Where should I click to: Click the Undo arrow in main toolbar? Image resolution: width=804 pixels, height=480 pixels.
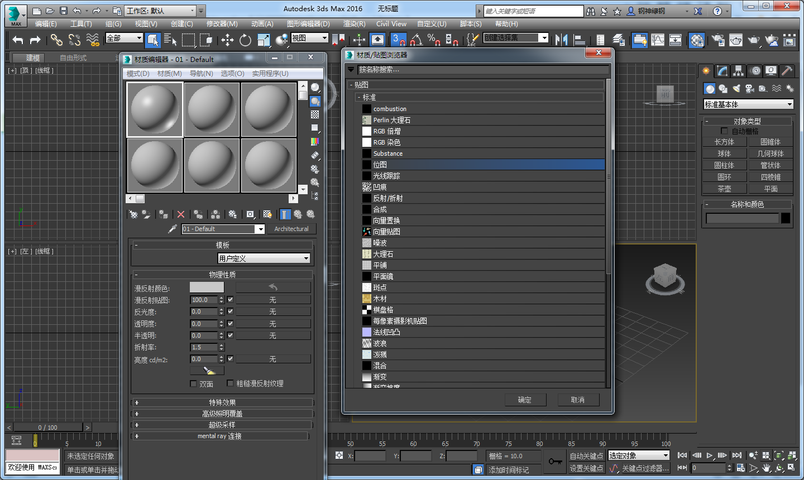pos(18,40)
